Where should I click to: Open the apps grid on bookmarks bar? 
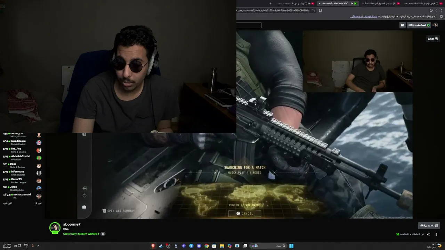click(442, 16)
